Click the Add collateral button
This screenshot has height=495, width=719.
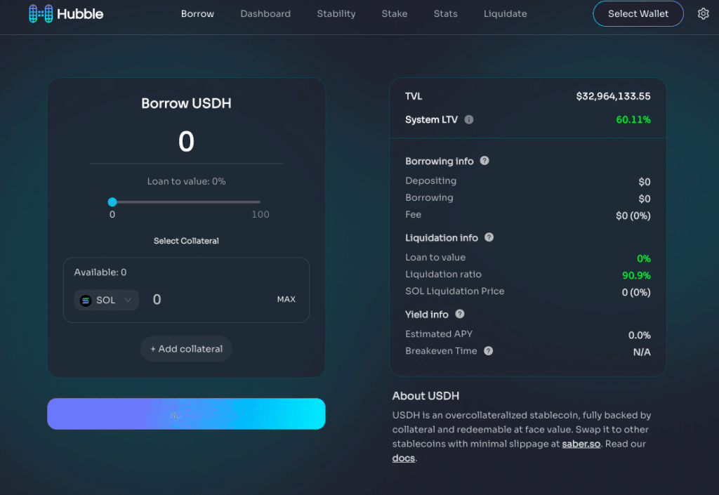tap(186, 349)
